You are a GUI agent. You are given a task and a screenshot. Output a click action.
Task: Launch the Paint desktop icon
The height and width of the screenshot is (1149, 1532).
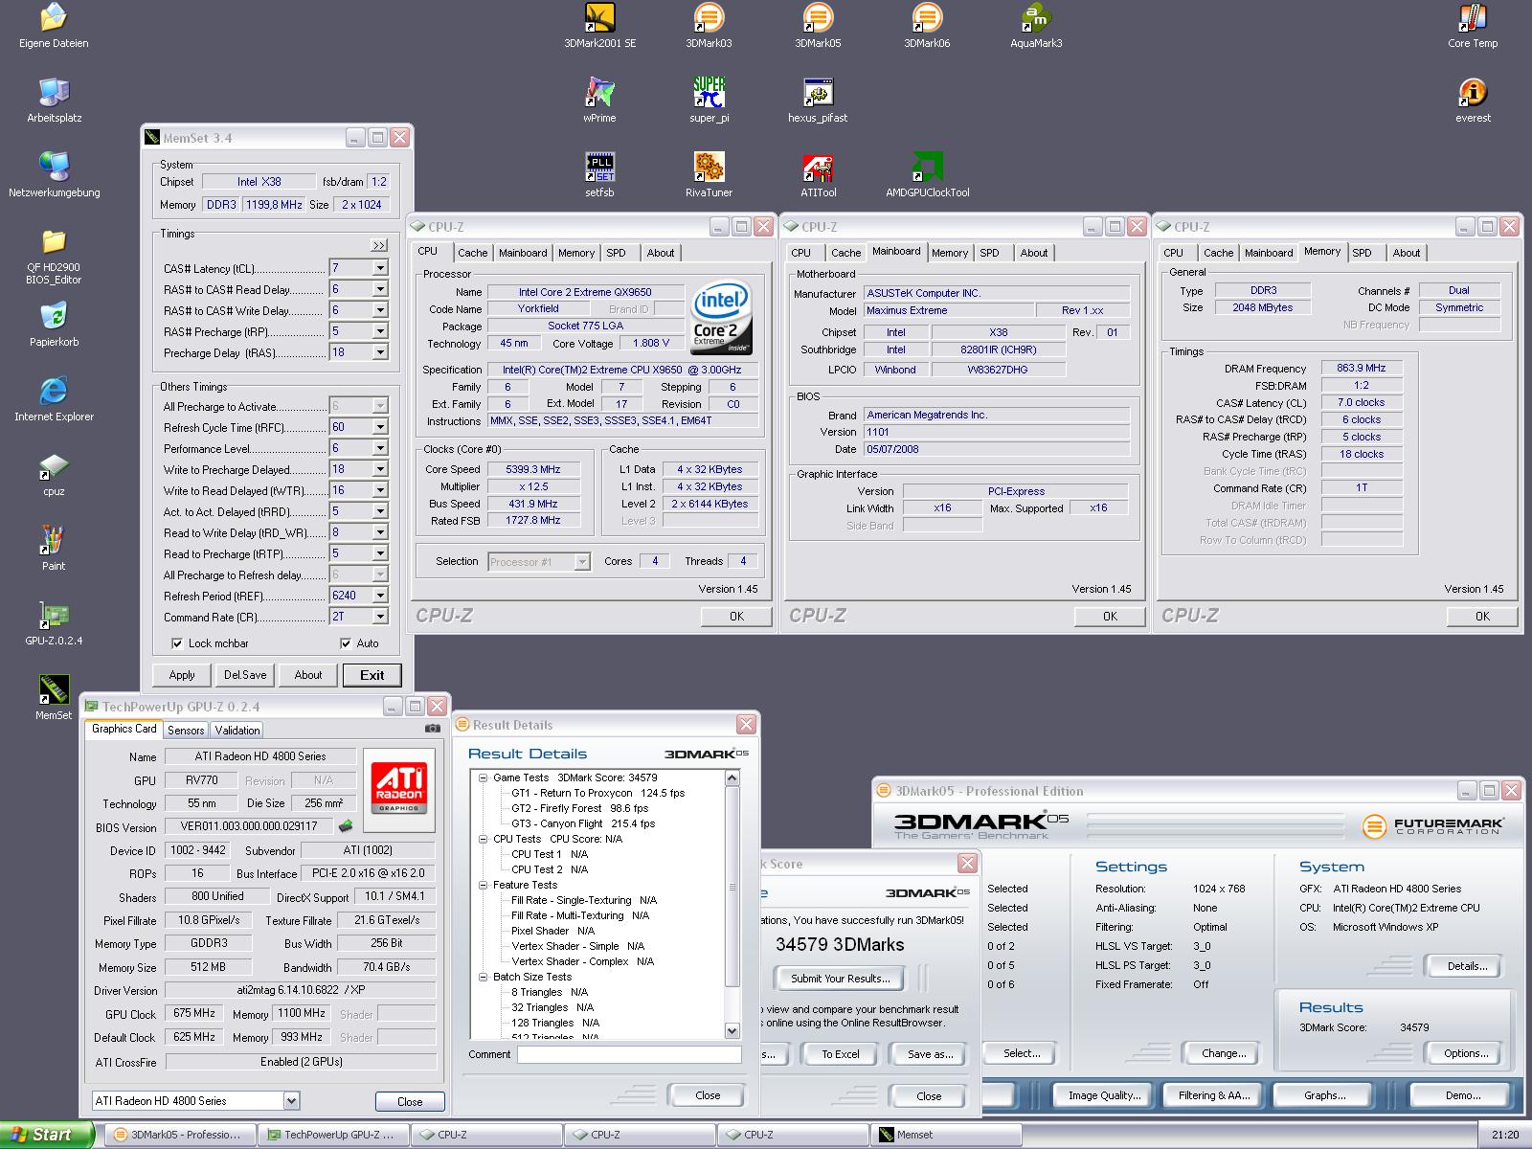click(54, 549)
